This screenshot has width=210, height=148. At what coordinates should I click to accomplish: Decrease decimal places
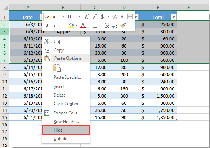(x=115, y=25)
